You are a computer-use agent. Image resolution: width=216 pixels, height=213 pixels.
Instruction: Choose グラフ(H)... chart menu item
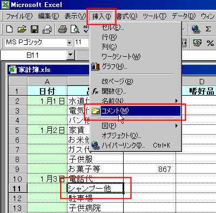tap(136, 66)
